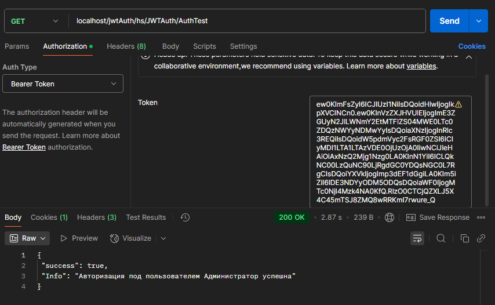Open the response more options ellipsis
The image size is (495, 305).
[x=481, y=217]
